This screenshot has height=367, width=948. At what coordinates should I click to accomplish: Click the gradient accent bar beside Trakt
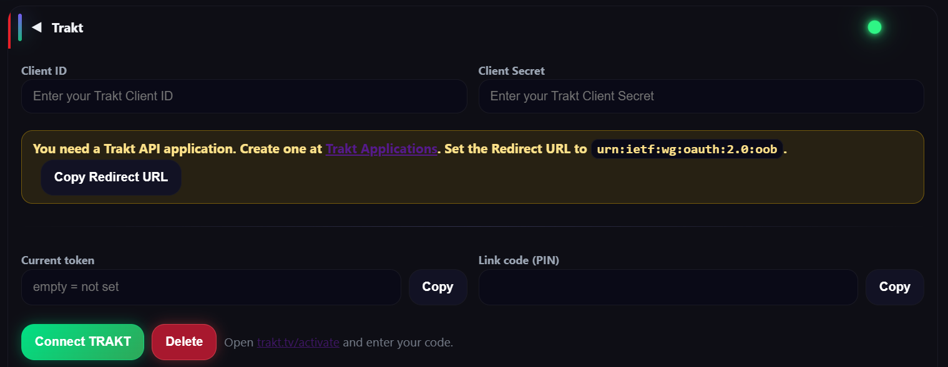[x=20, y=27]
